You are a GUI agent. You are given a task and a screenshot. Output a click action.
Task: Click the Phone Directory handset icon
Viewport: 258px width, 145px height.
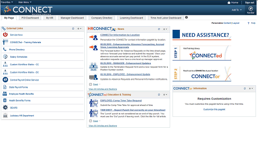[x=5, y=49]
